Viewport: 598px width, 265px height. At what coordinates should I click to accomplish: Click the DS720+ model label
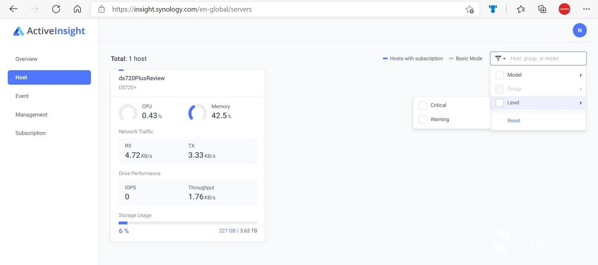[x=128, y=87]
